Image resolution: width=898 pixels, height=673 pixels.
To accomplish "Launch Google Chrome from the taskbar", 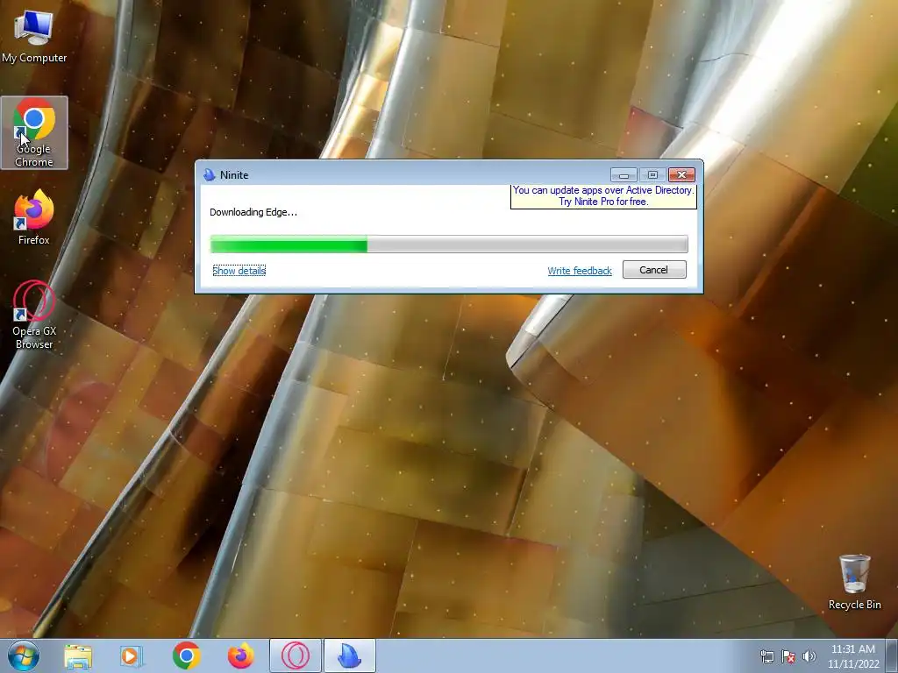I will [x=186, y=655].
